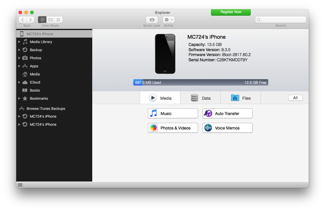Click the Quick Look eye icon

coord(152,20)
